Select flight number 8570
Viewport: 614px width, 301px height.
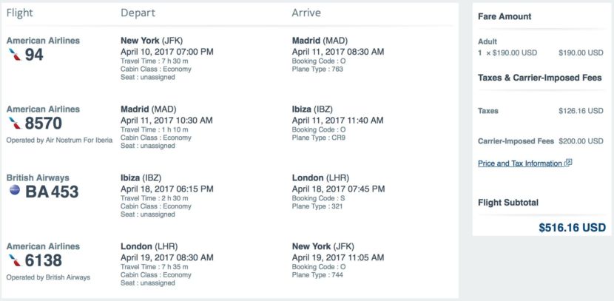pyautogui.click(x=44, y=124)
